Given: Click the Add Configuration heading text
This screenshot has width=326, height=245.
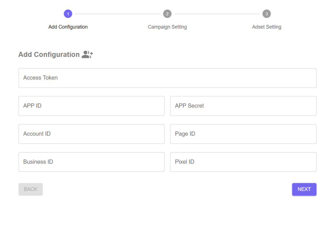Looking at the screenshot, I should tap(49, 54).
